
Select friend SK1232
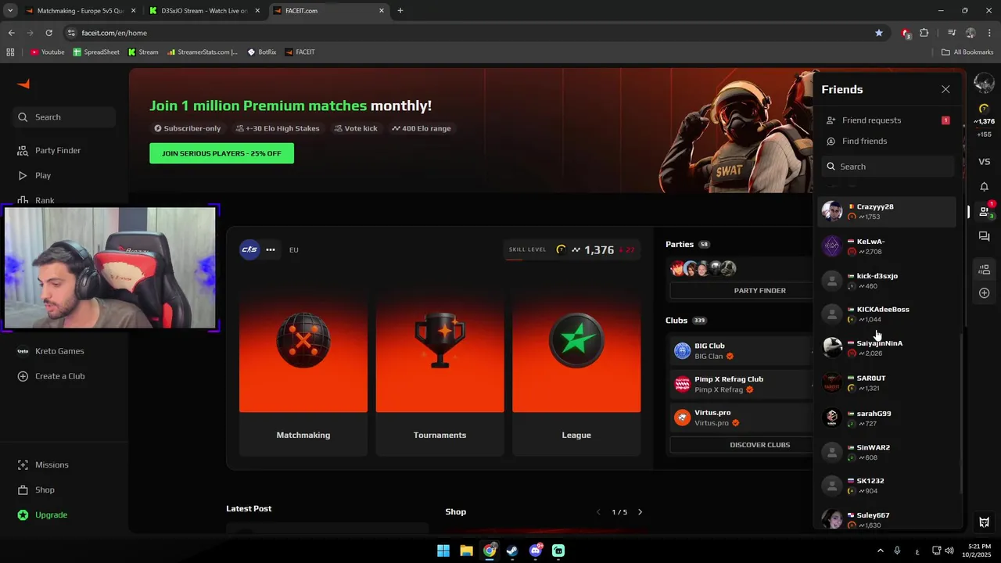pos(887,486)
